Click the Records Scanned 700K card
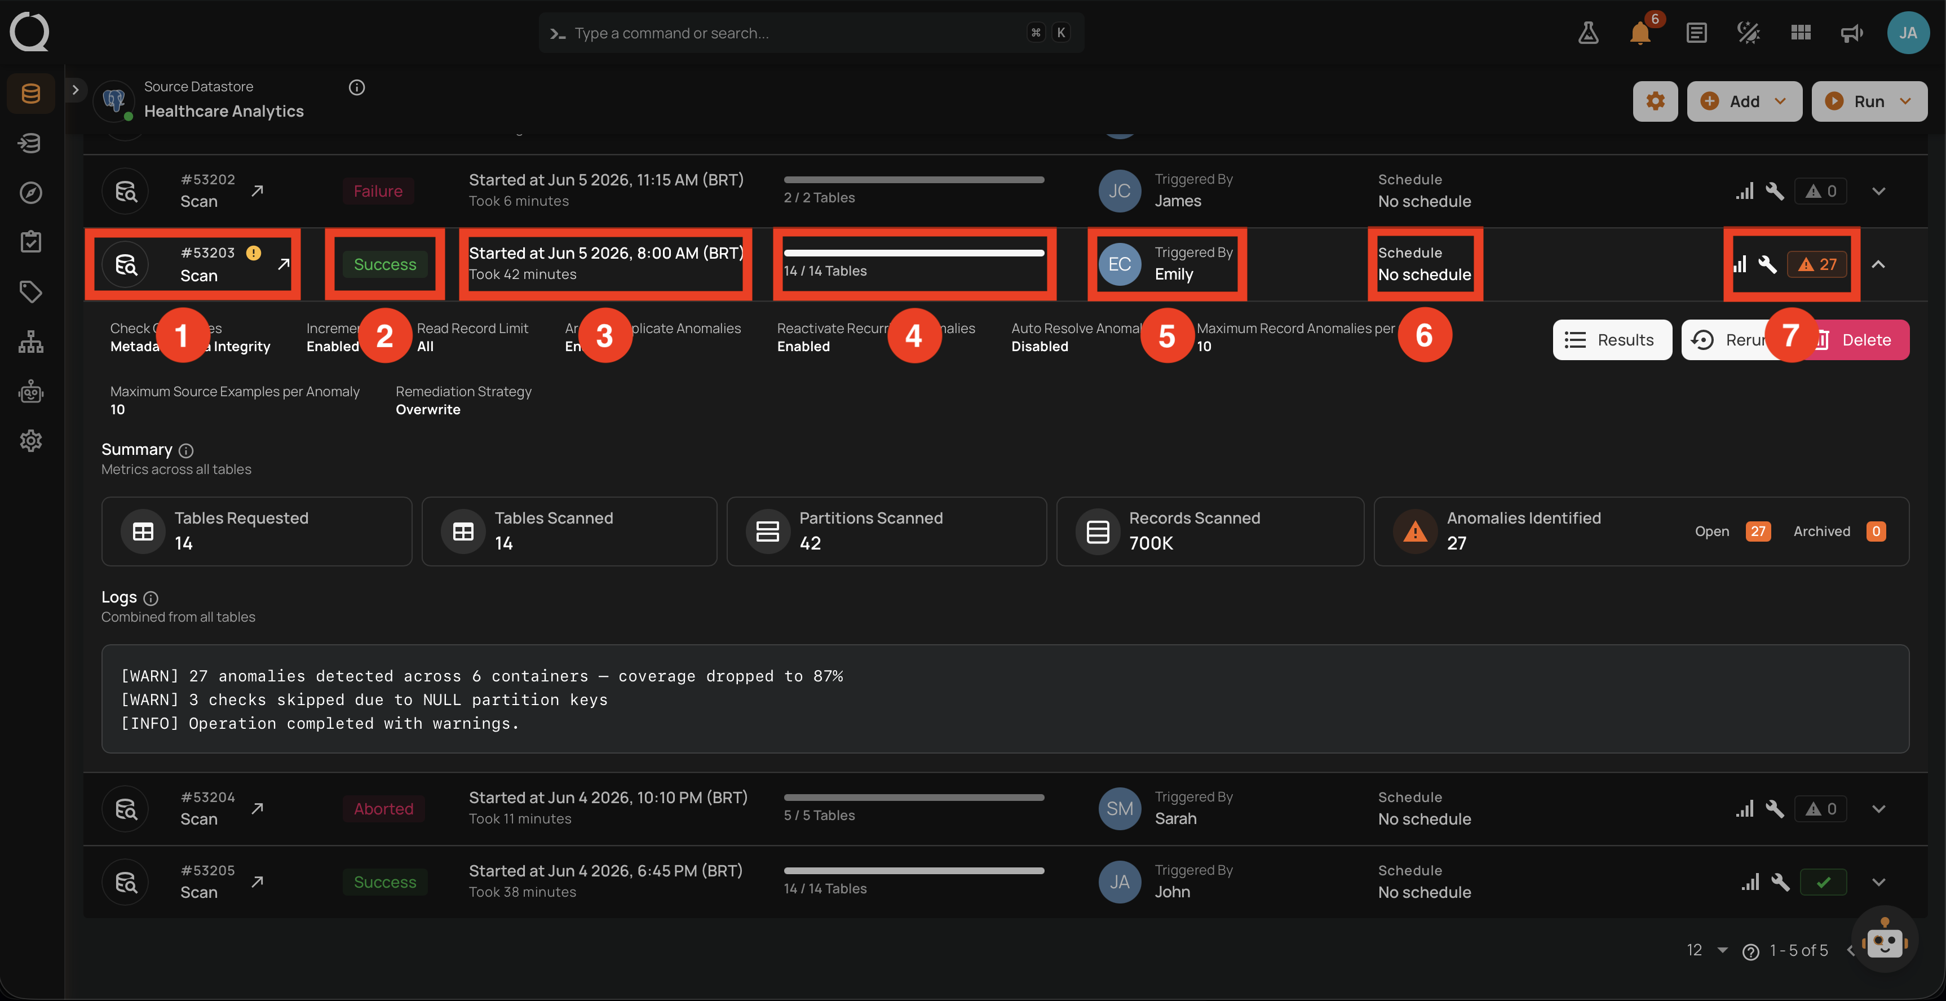Viewport: 1946px width, 1001px height. [x=1210, y=531]
